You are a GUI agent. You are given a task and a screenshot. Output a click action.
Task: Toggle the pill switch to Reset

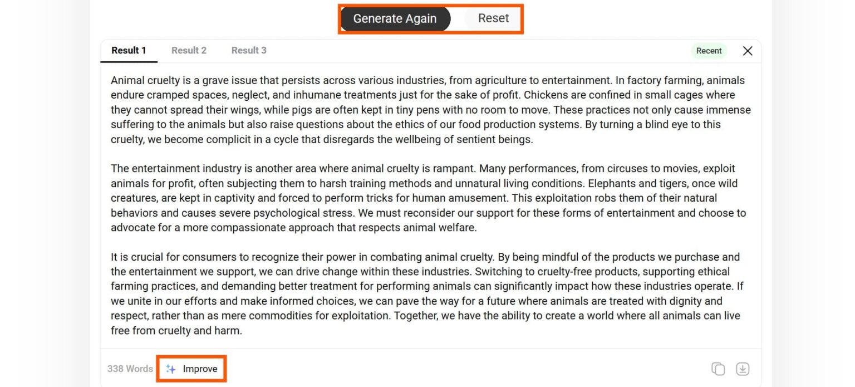pyautogui.click(x=492, y=18)
